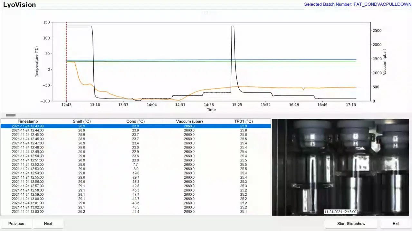The image size is (412, 231).
Task: Click the Shelf (°C) column header
Action: point(82,121)
